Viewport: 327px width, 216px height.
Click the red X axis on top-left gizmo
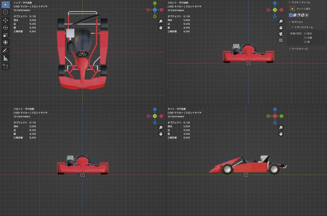[x=162, y=10]
